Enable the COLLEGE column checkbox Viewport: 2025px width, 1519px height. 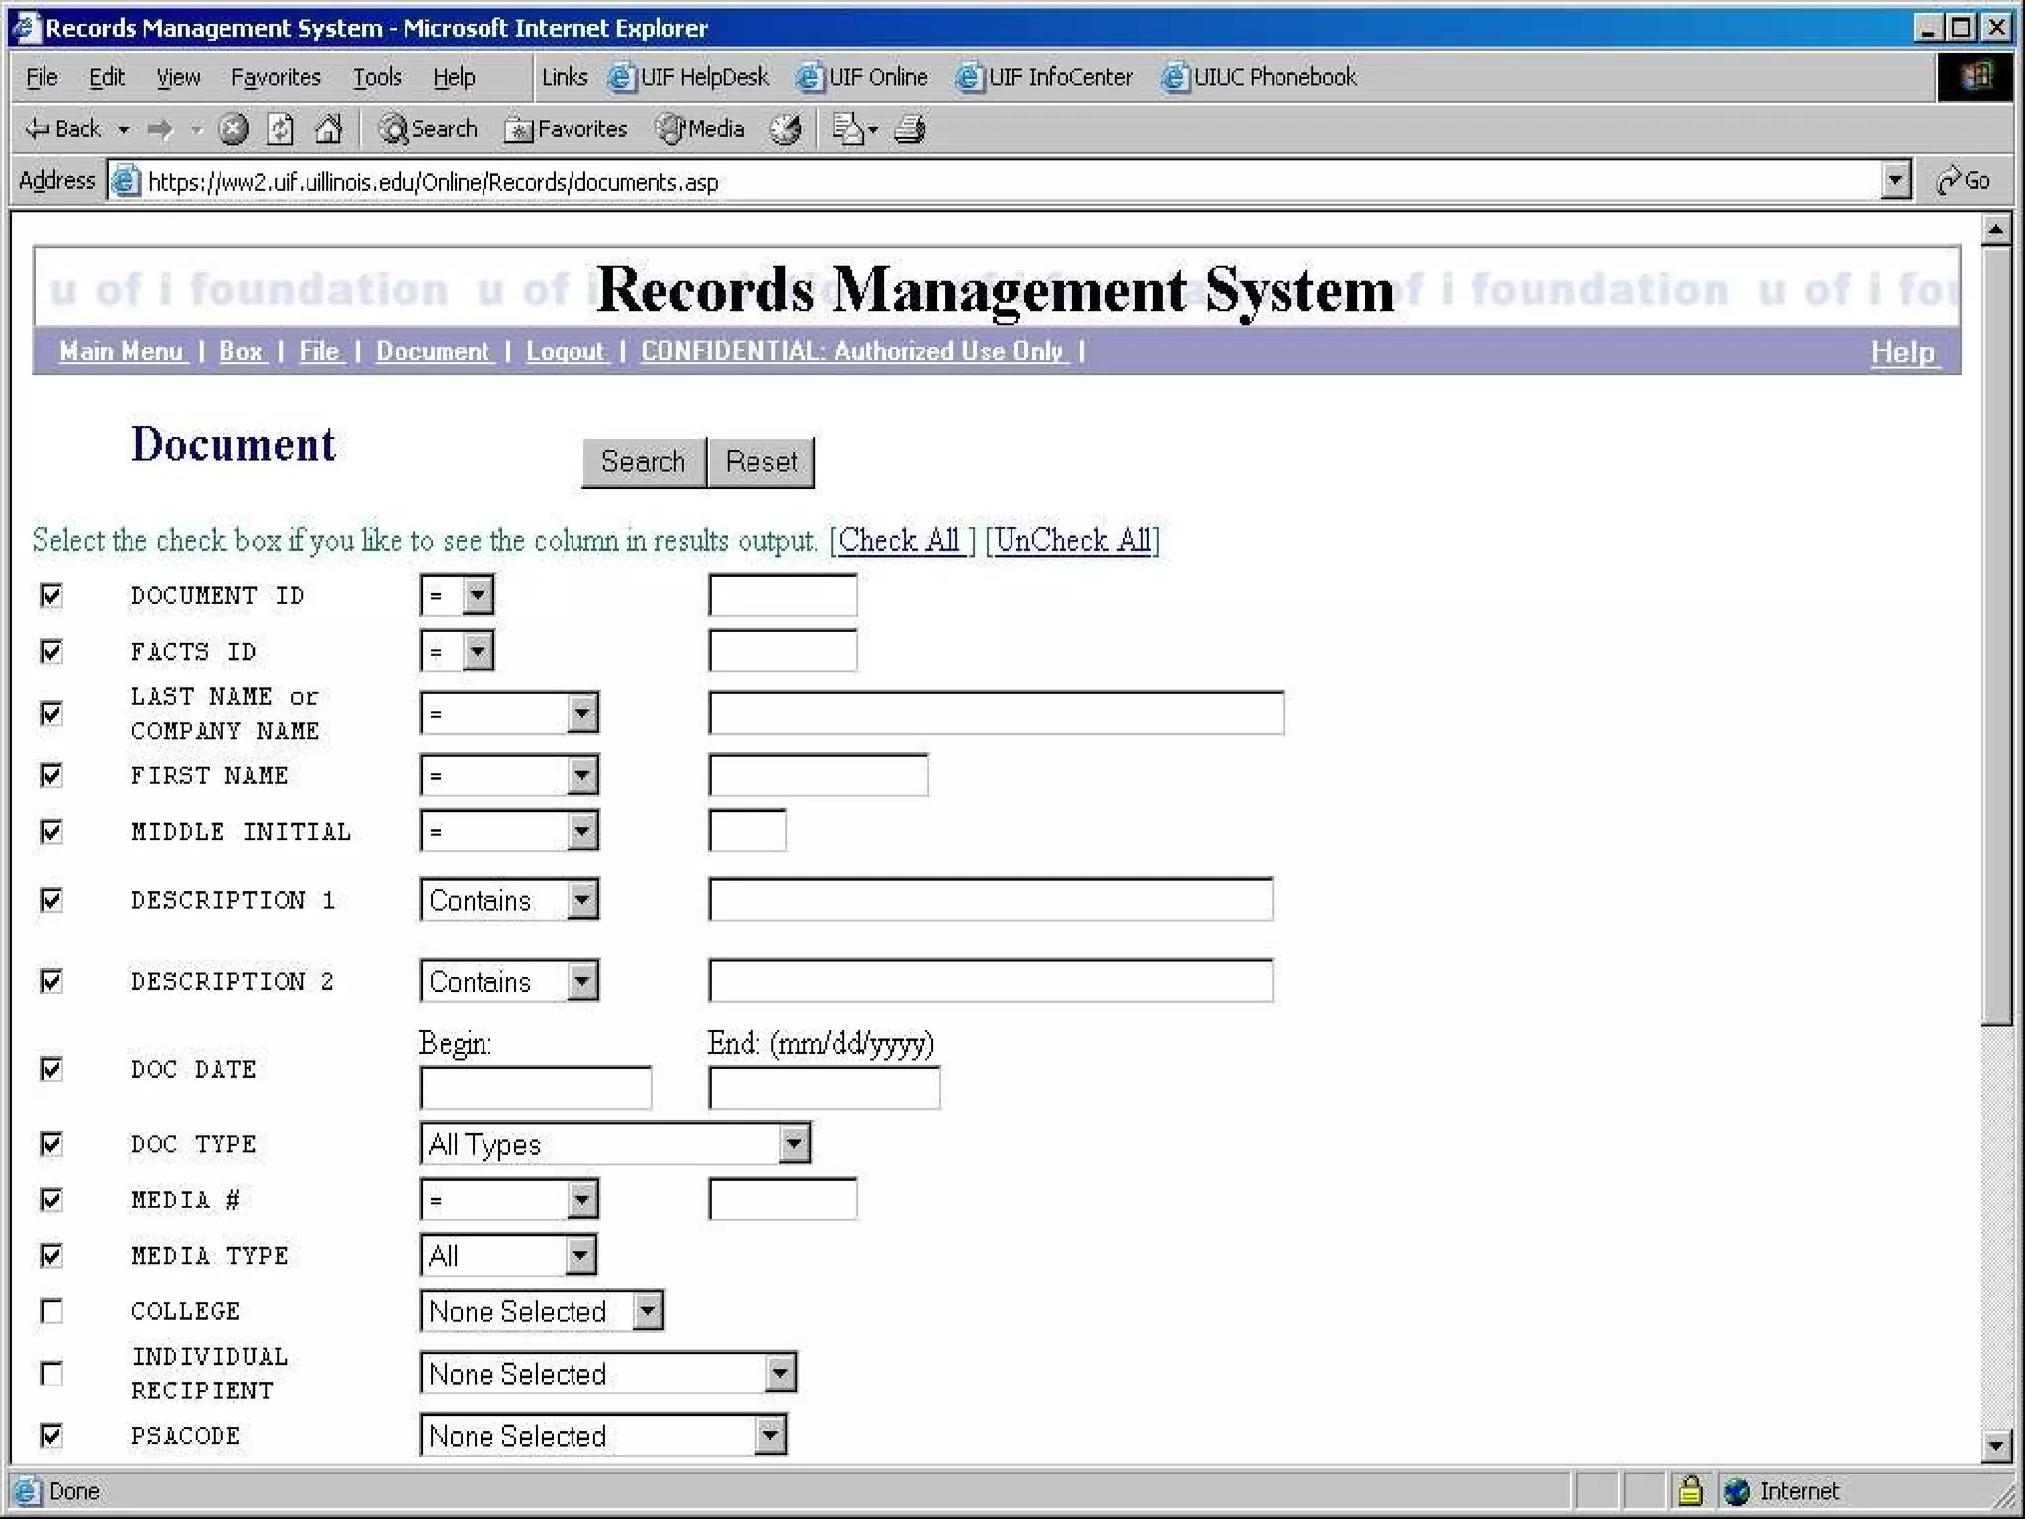[x=51, y=1311]
